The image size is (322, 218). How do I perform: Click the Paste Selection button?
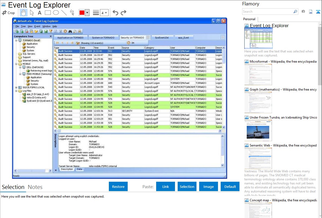click(x=187, y=187)
